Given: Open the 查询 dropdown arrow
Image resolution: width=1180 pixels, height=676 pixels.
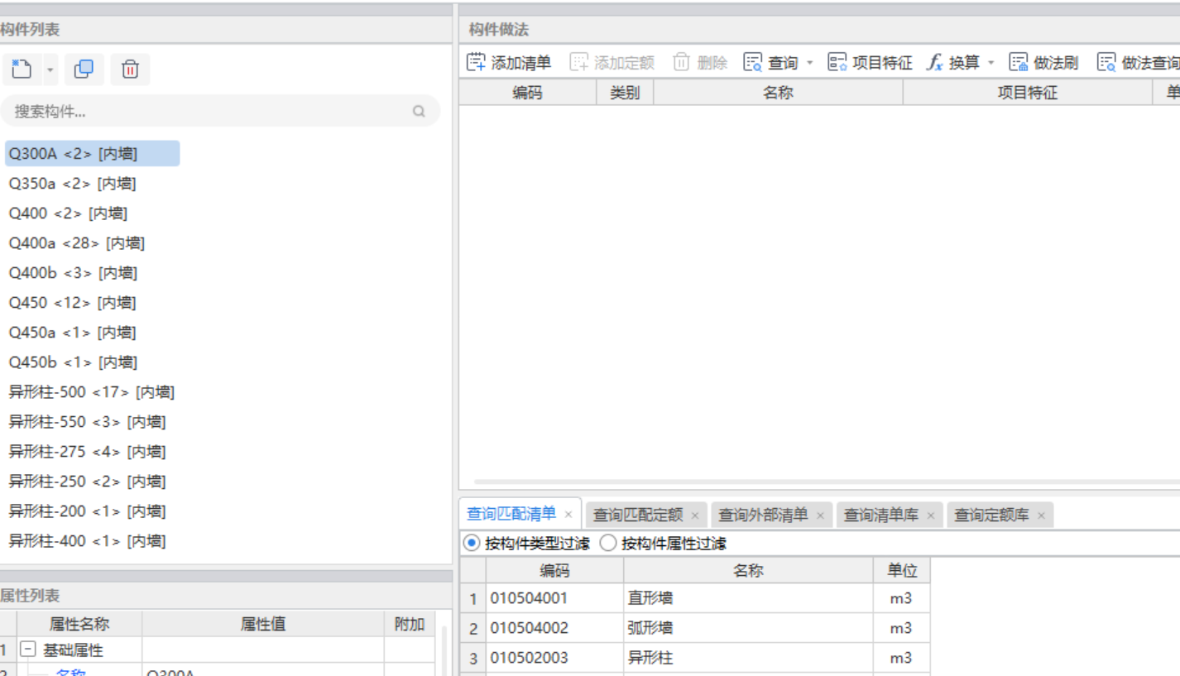Looking at the screenshot, I should [x=809, y=63].
